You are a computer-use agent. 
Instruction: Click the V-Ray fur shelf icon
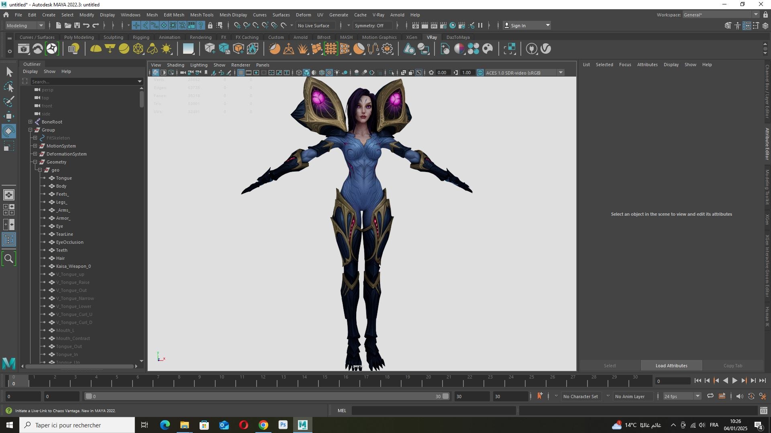pyautogui.click(x=302, y=49)
